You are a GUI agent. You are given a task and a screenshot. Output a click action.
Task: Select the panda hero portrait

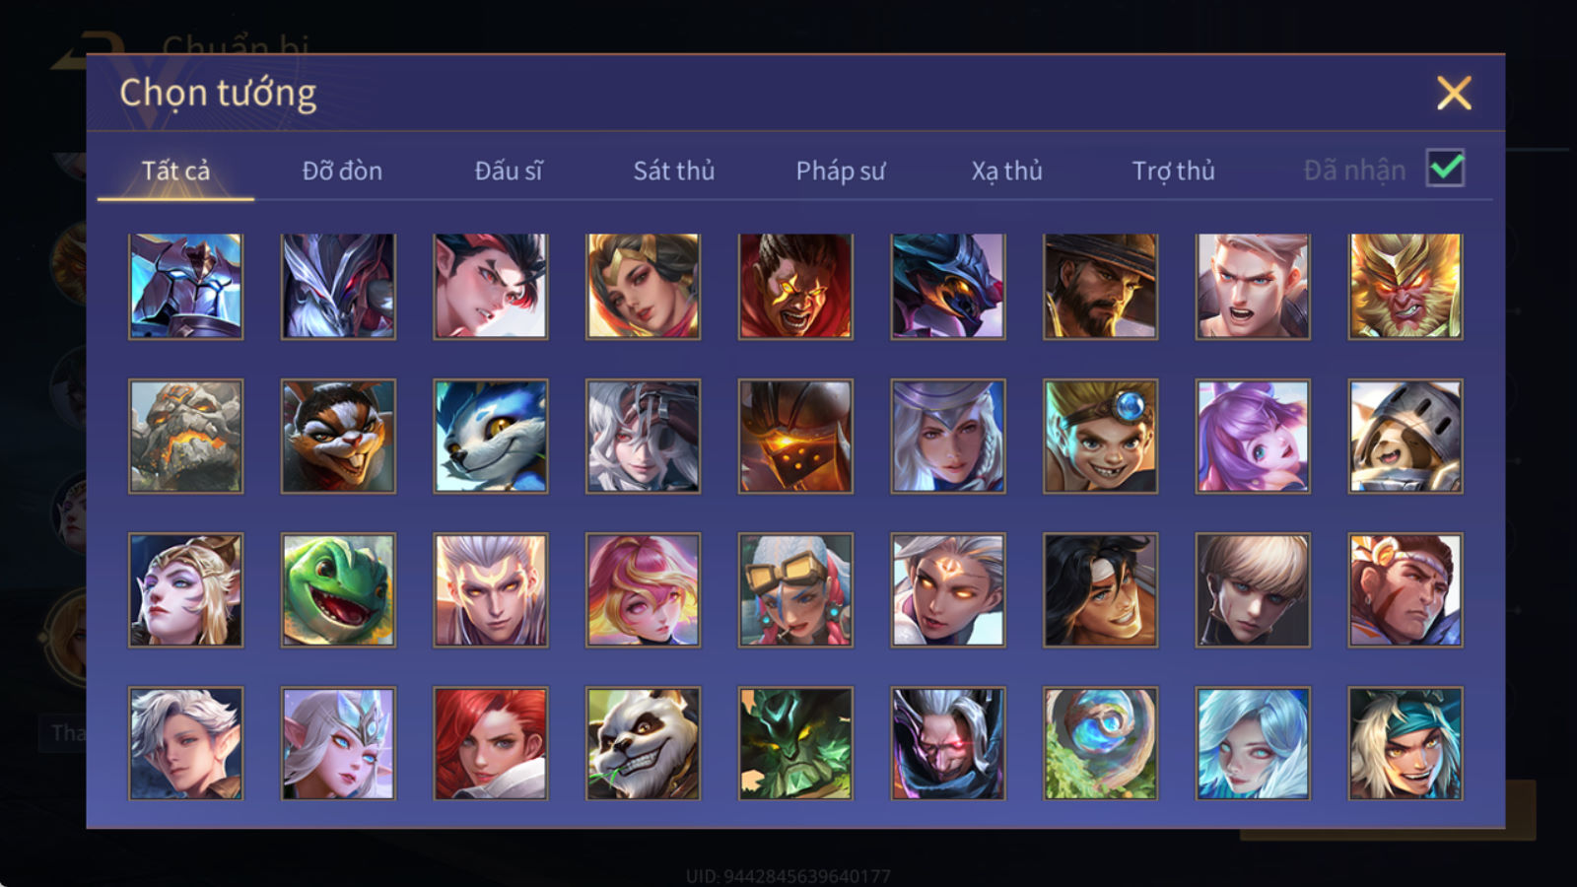(x=643, y=743)
